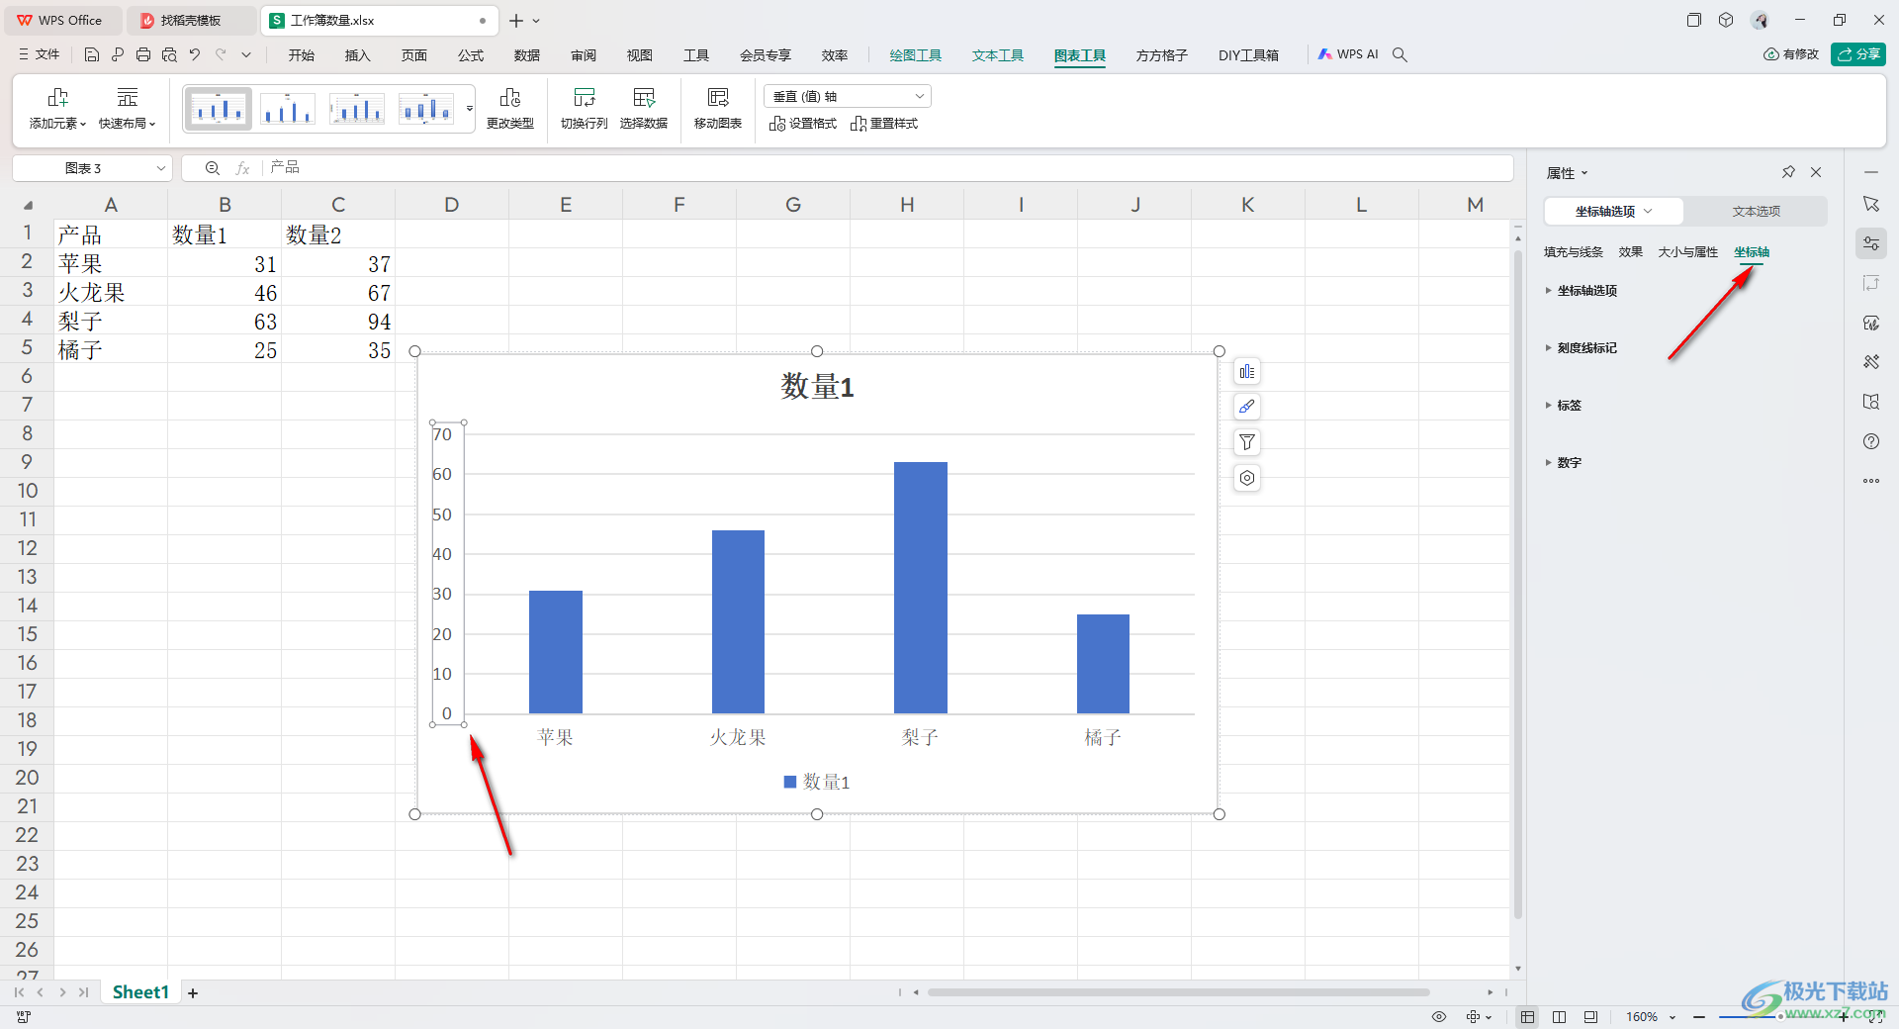The image size is (1899, 1029).
Task: Click the fx insert function icon
Action: [242, 168]
